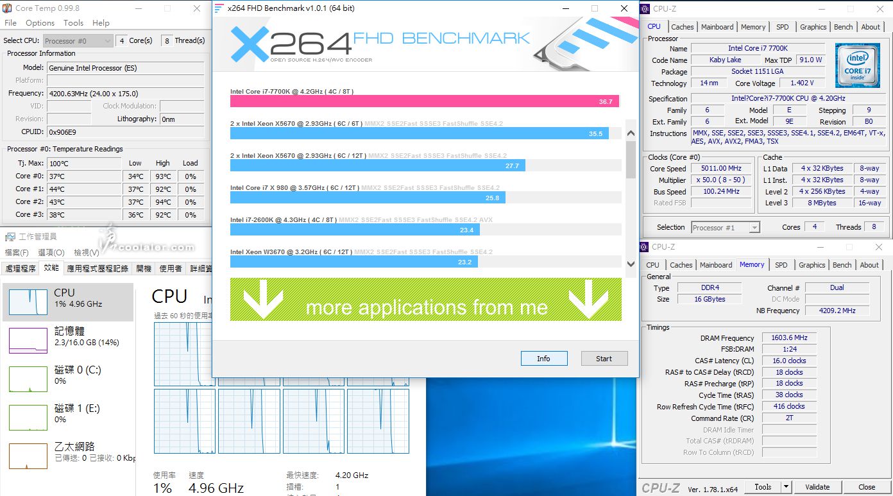The height and width of the screenshot is (496, 893).
Task: Expand Select CPU Processor #0 dropdown
Action: click(107, 40)
